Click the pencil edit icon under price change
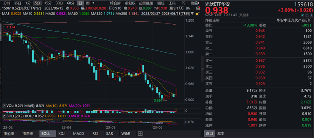Image resolution: width=314 pixels, height=138 pixels. (303, 15)
